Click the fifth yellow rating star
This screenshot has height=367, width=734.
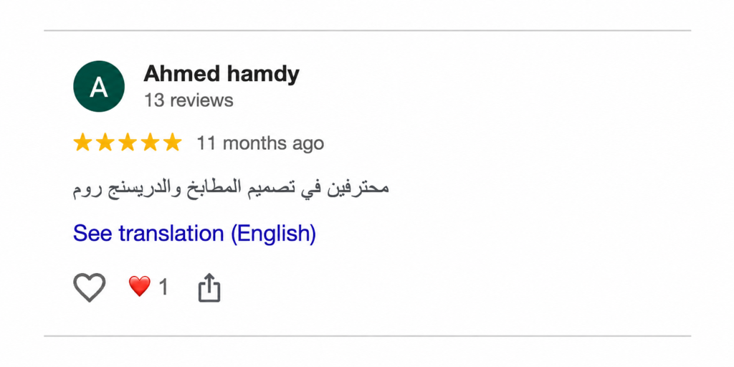[172, 143]
